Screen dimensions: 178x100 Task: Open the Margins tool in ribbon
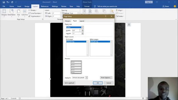point(4,13)
